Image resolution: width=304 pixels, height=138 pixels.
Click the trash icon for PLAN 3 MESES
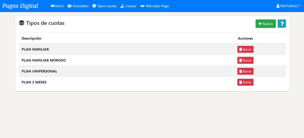pyautogui.click(x=241, y=83)
